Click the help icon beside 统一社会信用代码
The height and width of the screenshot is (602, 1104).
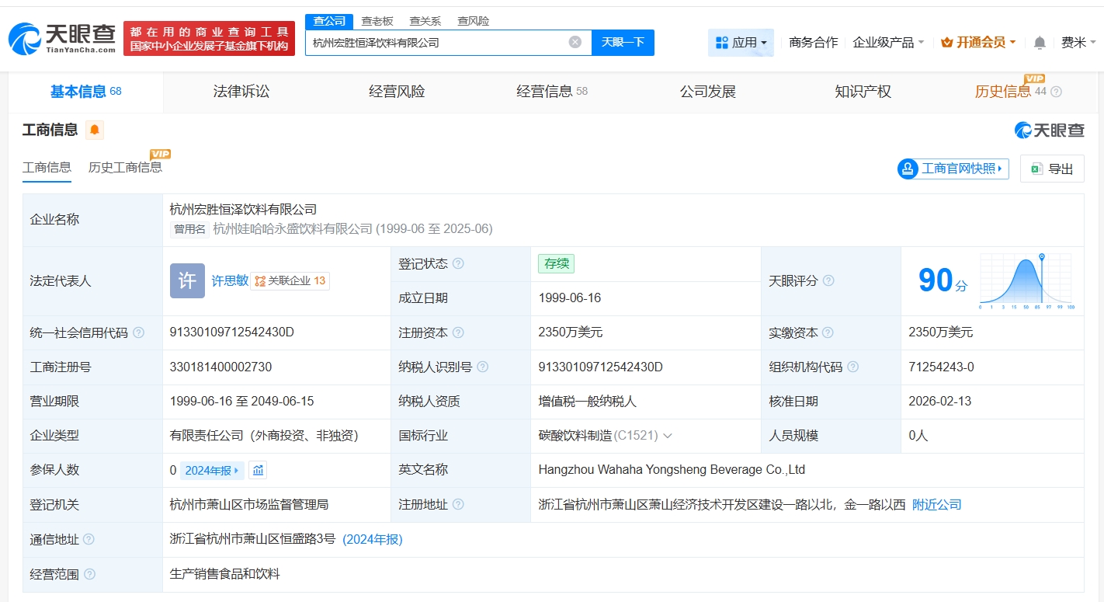click(x=138, y=332)
